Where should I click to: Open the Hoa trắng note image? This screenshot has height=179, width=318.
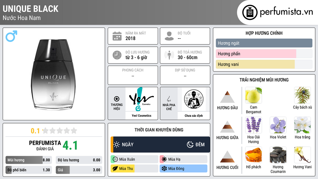tap(302, 125)
